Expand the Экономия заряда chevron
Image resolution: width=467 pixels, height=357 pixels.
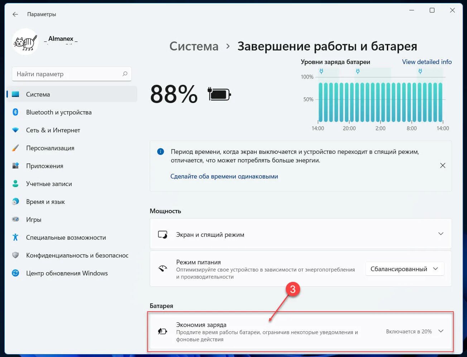click(x=441, y=331)
